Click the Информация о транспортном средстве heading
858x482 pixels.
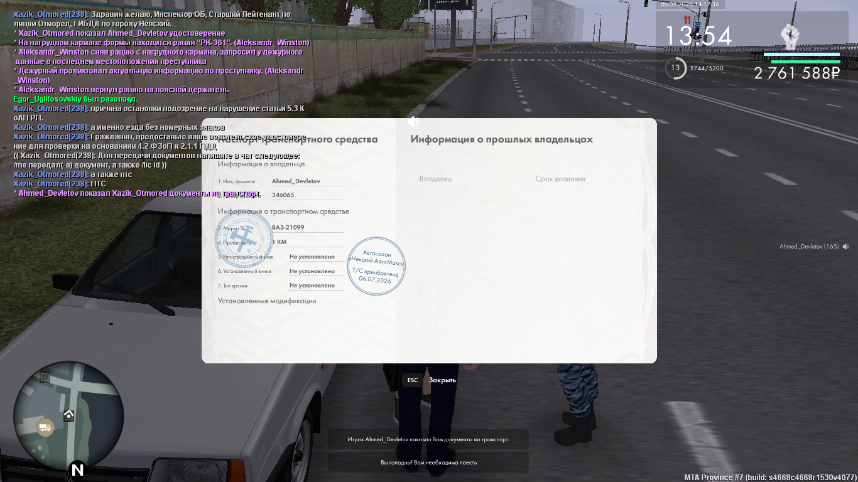(x=283, y=212)
